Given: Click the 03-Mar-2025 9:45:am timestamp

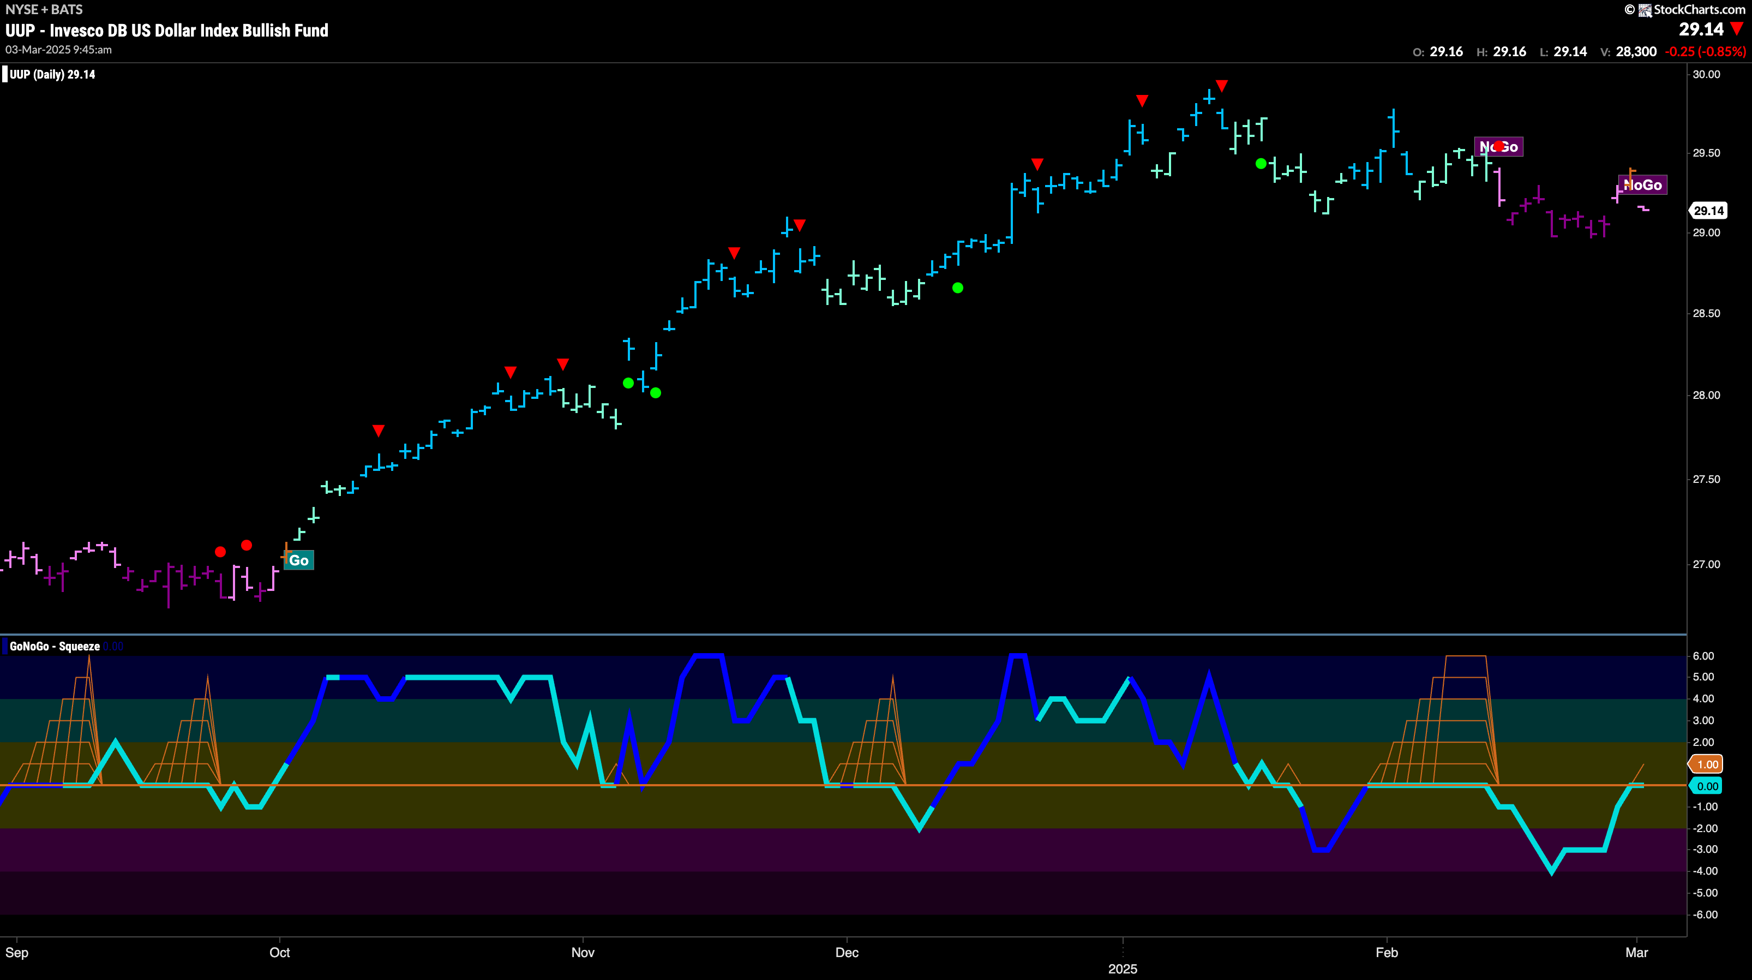Looking at the screenshot, I should click(x=58, y=50).
